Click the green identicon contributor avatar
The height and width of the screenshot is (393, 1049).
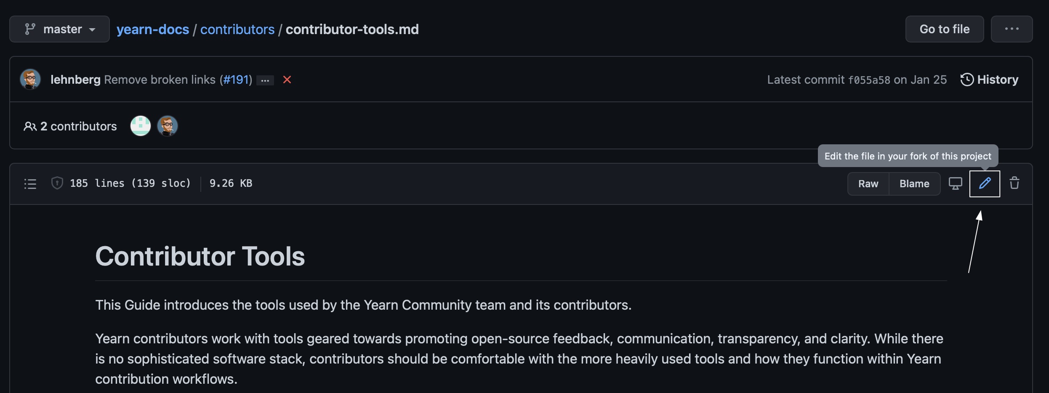[x=141, y=126]
